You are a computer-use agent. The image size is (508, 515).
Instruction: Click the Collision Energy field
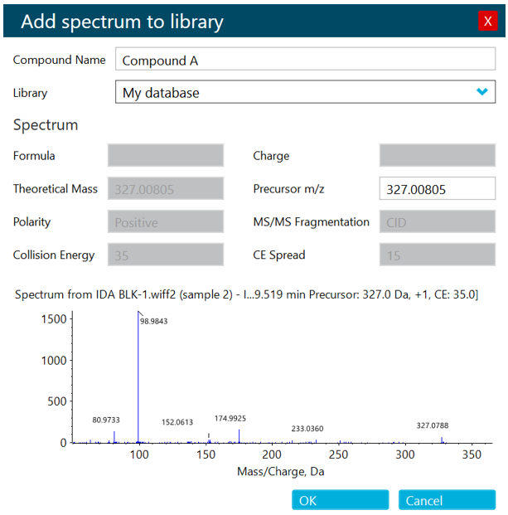click(165, 255)
